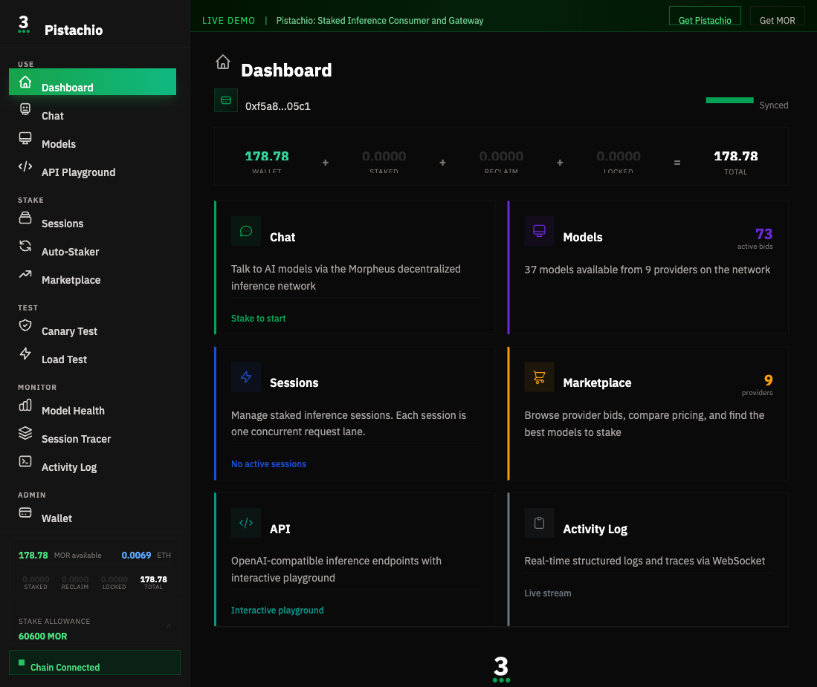Click the home icon beside Dashboard heading

[x=223, y=62]
